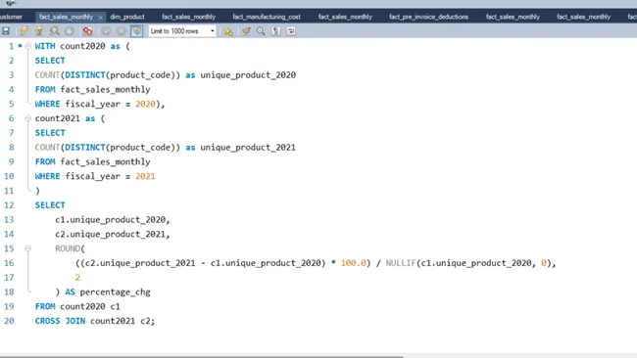Screen dimensions: 637x358
Task: Open fact_sales_monthly tab right of dim_product
Action: pyautogui.click(x=188, y=17)
